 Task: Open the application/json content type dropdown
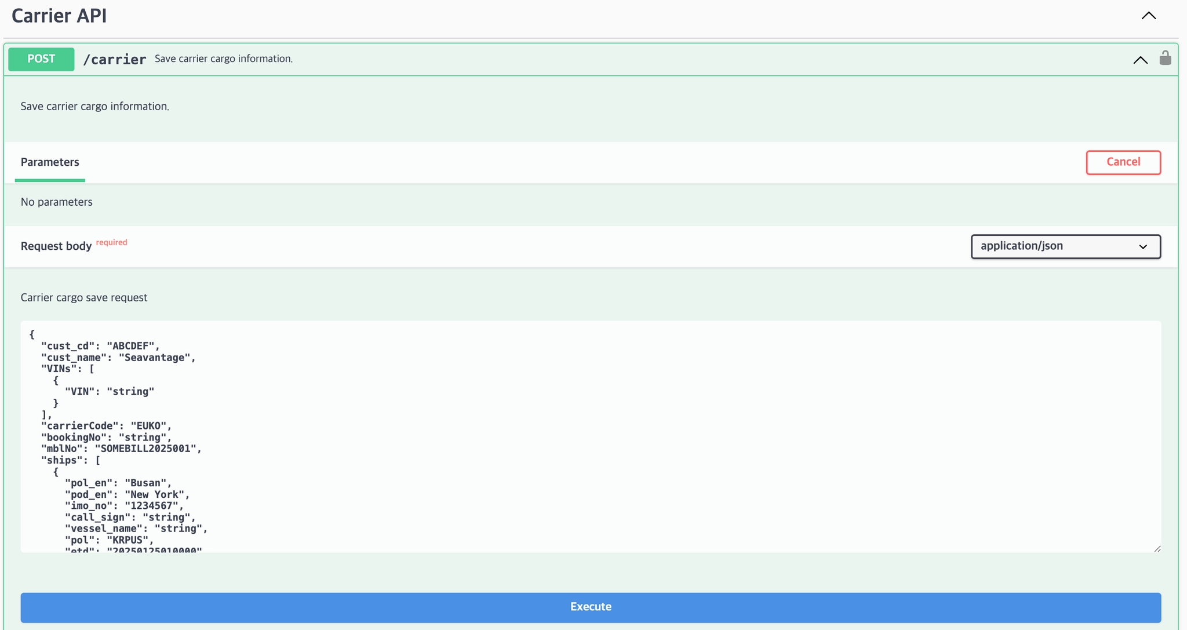[1065, 246]
